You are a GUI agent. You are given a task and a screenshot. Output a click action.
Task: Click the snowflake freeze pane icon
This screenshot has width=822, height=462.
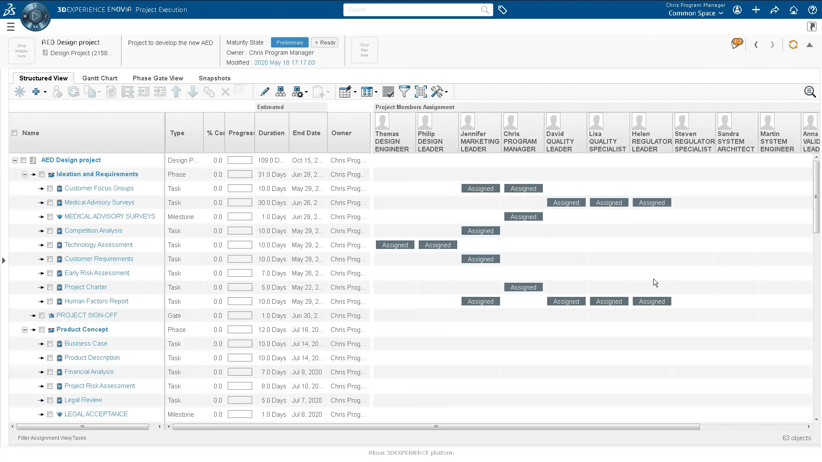click(x=20, y=92)
